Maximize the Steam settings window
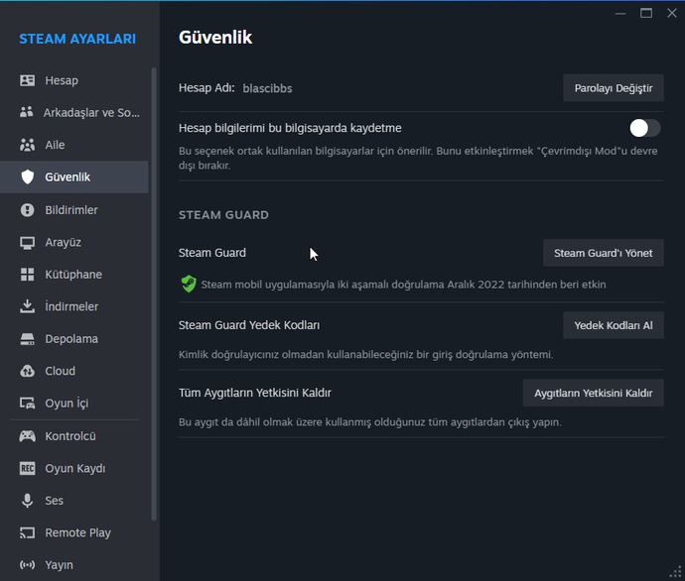Viewport: 685px width, 581px height. pos(646,14)
